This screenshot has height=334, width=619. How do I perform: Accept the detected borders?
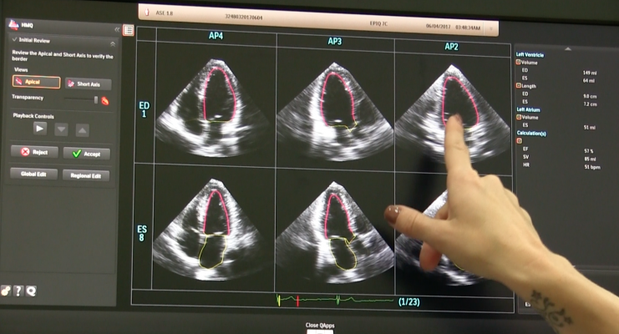click(x=86, y=154)
